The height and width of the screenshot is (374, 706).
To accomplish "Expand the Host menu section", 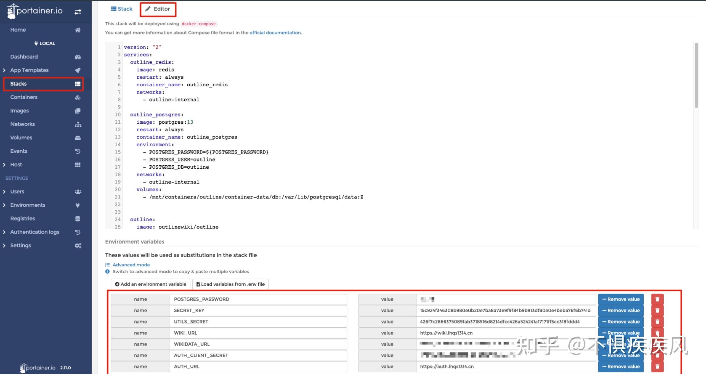I will pyautogui.click(x=4, y=165).
